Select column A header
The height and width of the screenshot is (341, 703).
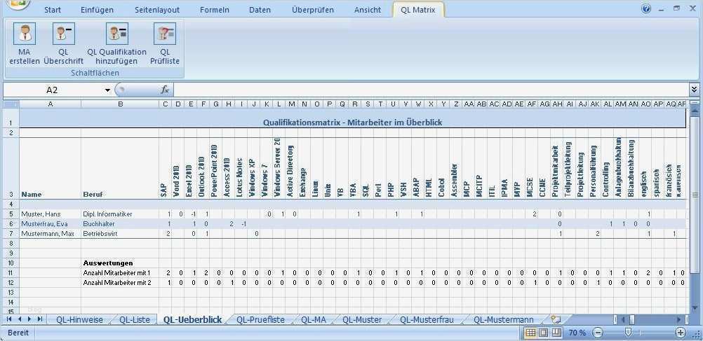(51, 104)
